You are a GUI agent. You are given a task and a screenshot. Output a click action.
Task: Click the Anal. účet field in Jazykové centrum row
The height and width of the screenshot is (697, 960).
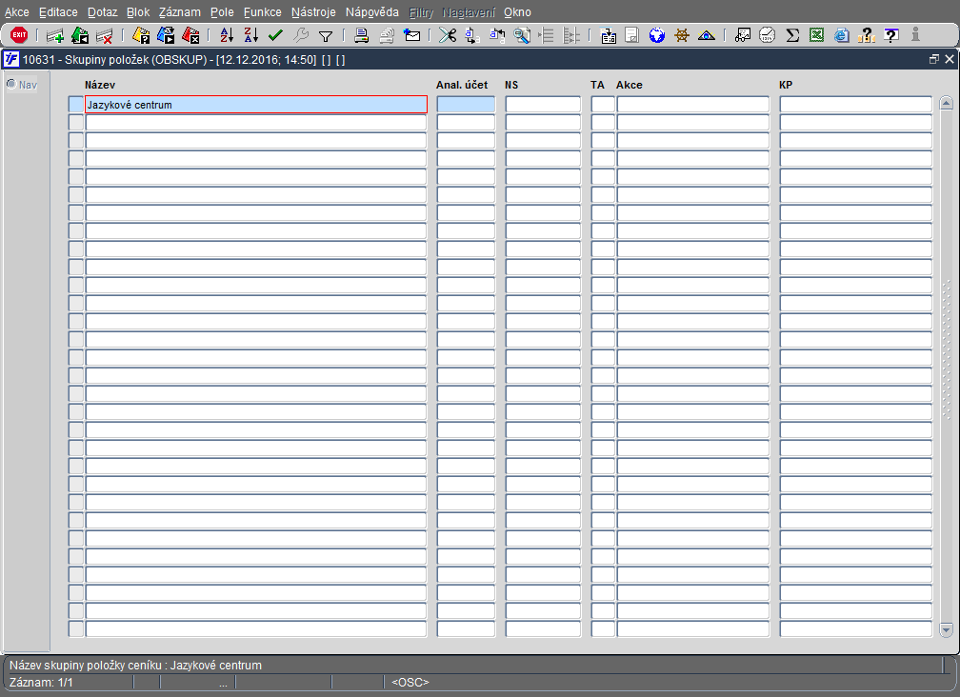click(466, 105)
